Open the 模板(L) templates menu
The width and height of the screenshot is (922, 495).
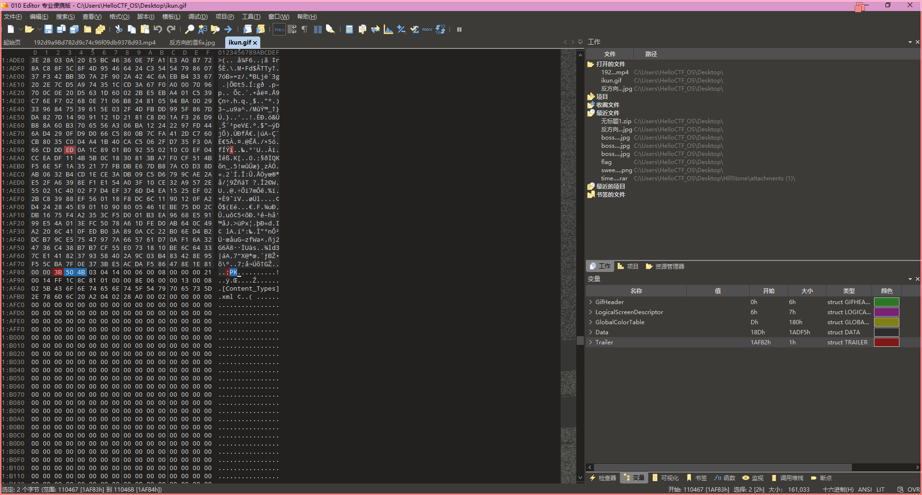pyautogui.click(x=171, y=17)
